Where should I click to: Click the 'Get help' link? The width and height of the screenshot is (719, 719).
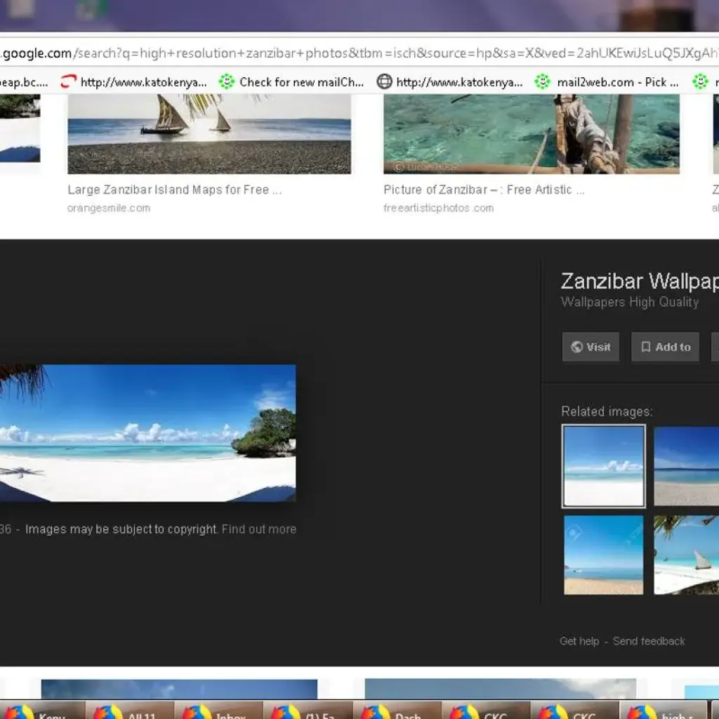coord(579,641)
